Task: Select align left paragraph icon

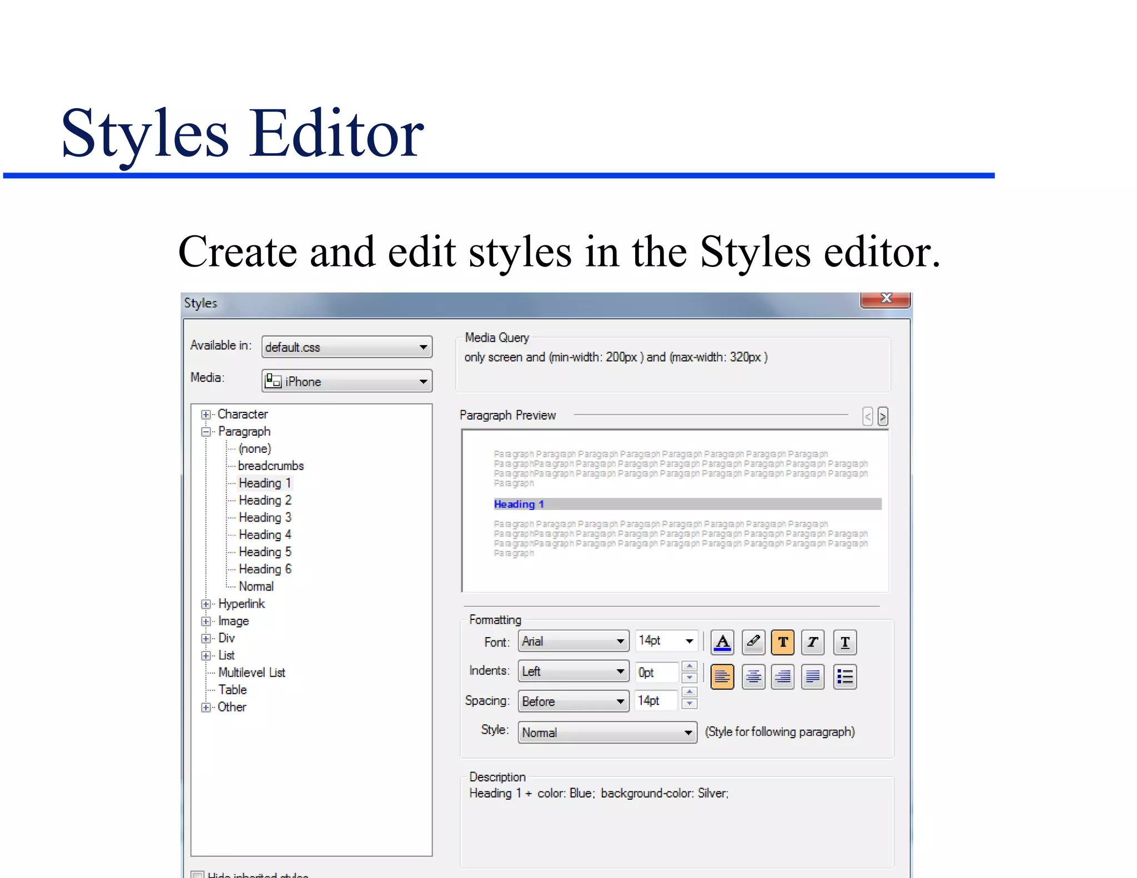Action: tap(722, 677)
